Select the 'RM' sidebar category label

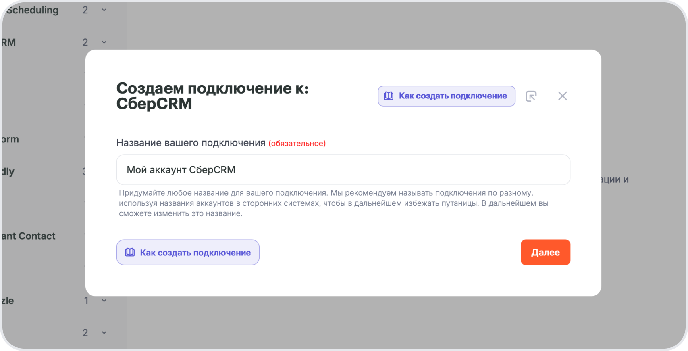click(9, 42)
